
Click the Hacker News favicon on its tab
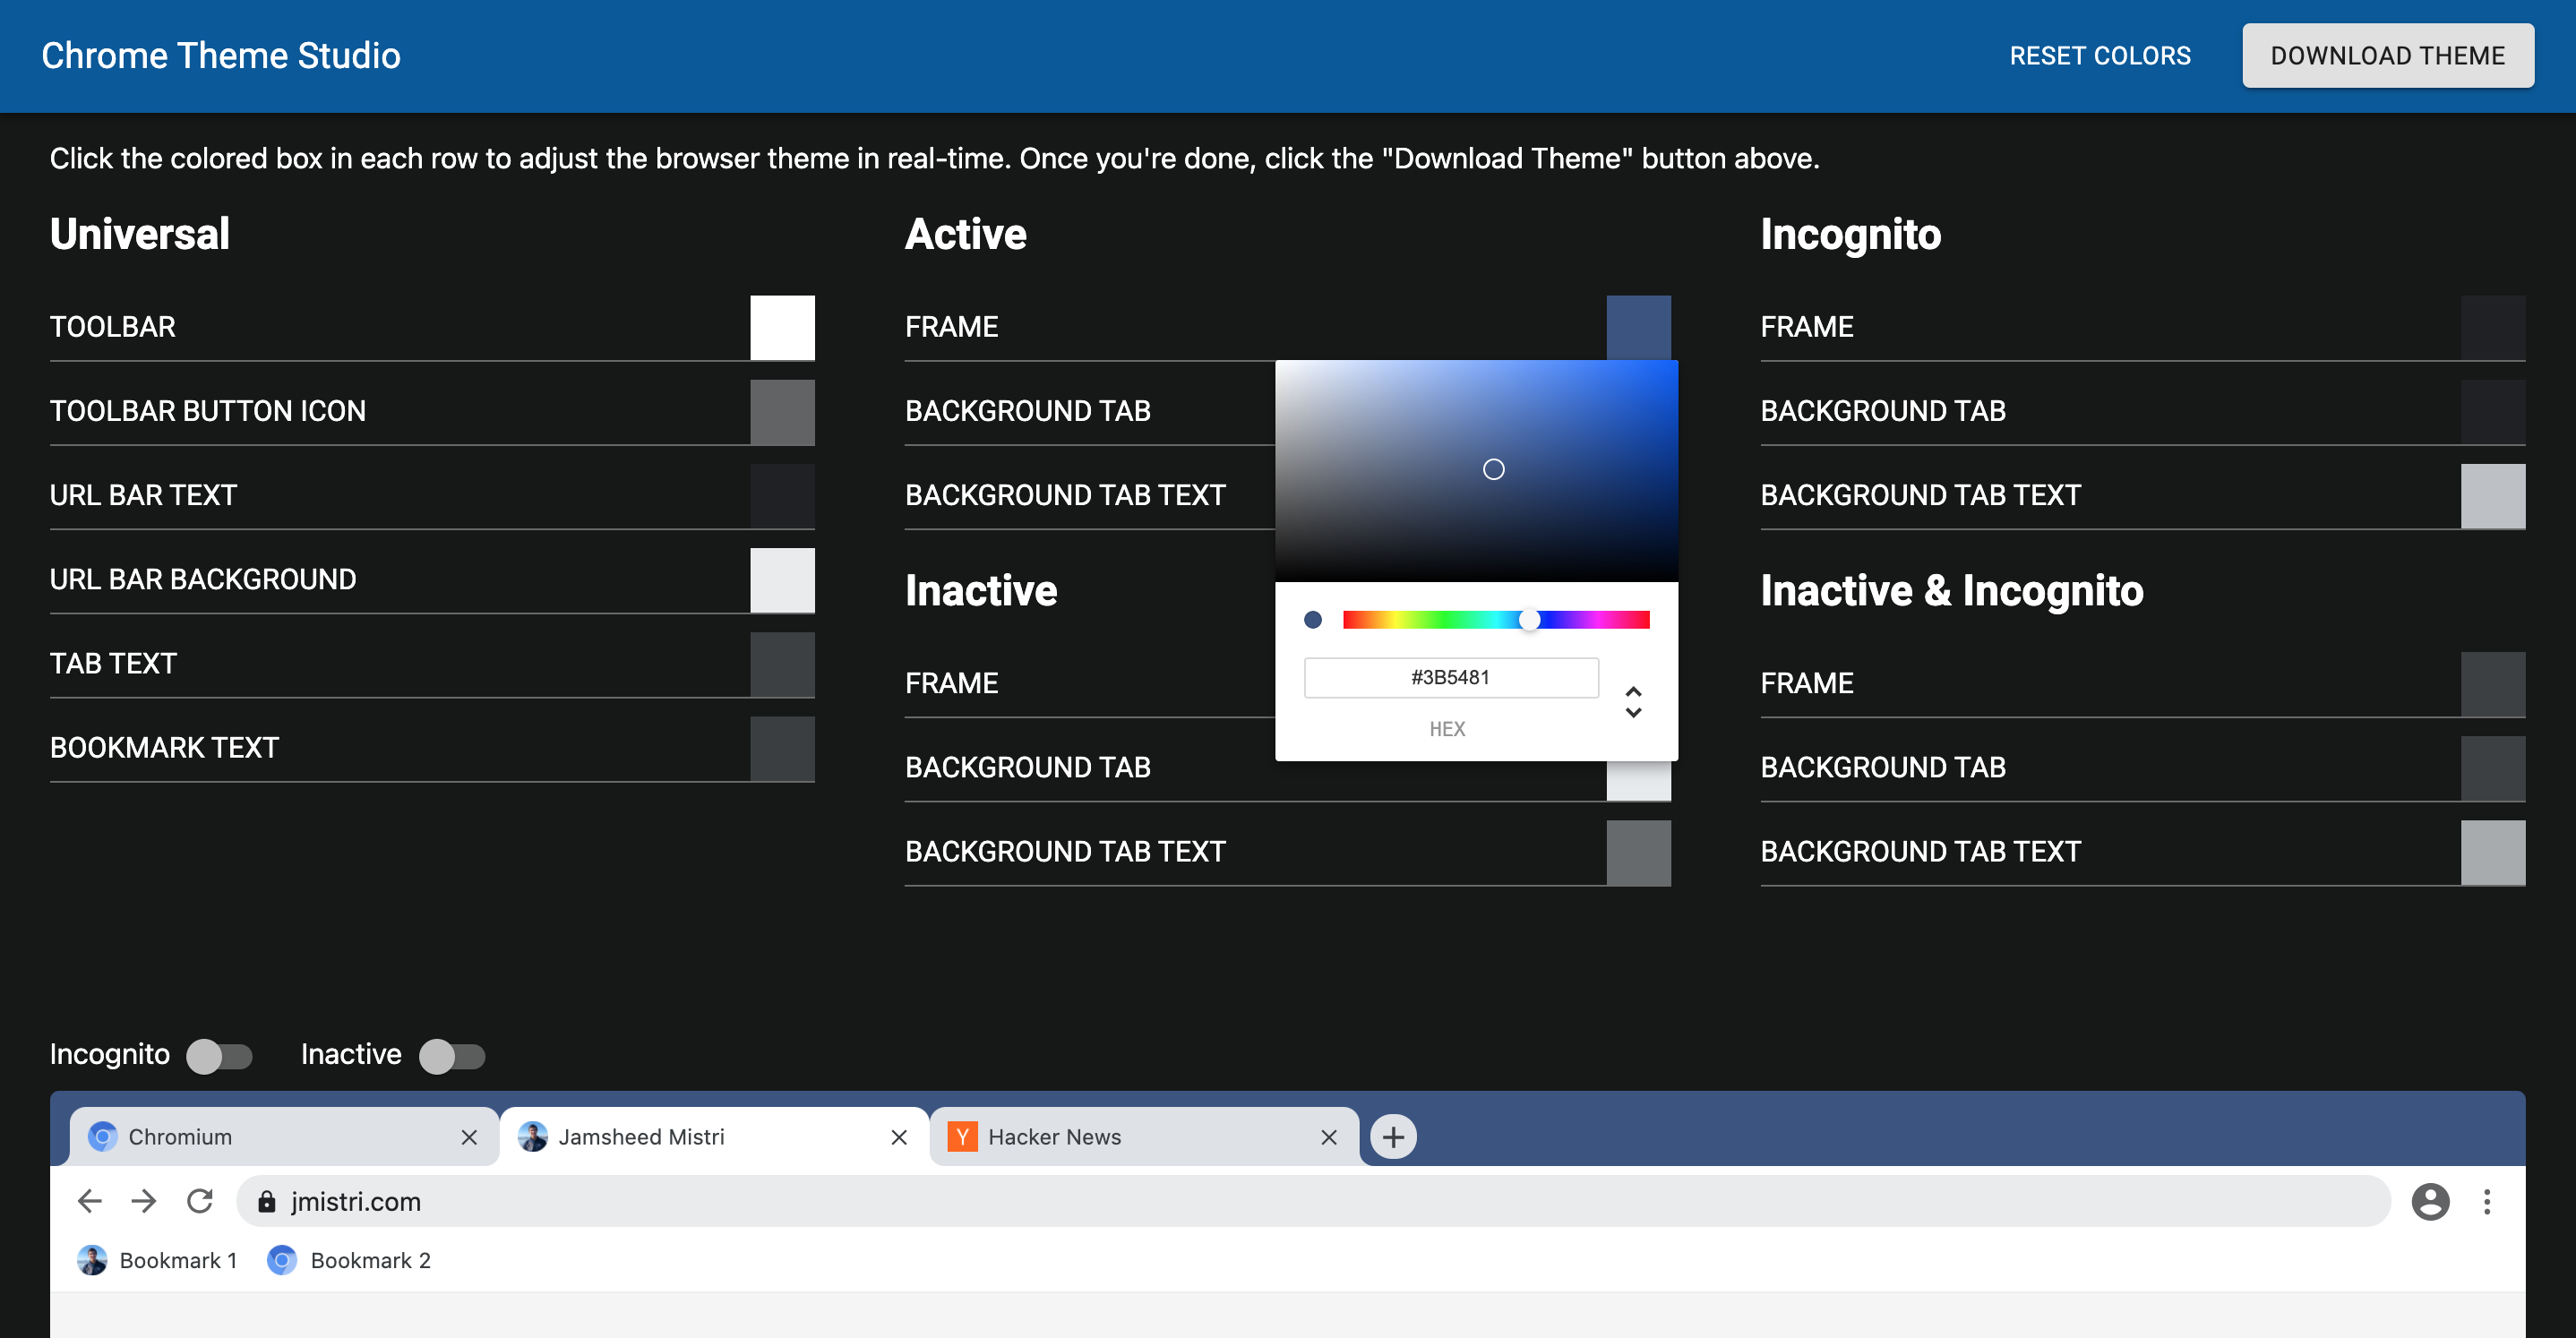(x=962, y=1136)
